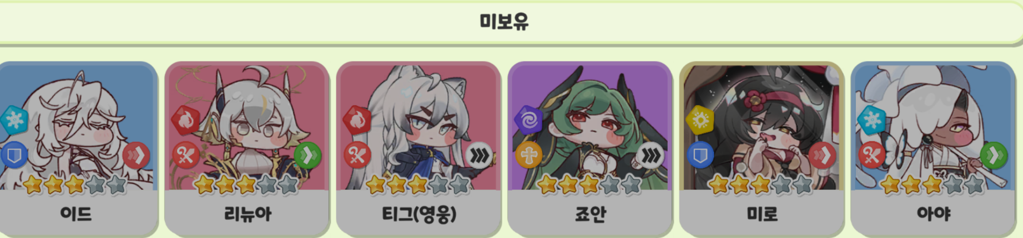The width and height of the screenshot is (1023, 238).
Task: Open the 리뉴아 character card
Action: [247, 148]
